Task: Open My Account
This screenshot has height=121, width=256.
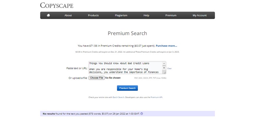Action: (x=200, y=15)
